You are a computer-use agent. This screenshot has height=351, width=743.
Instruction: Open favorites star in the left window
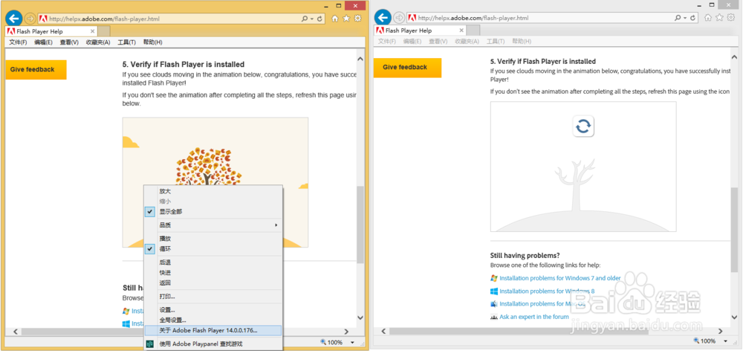point(346,19)
